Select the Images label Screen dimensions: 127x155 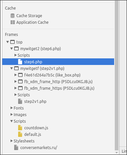[x=20, y=115]
